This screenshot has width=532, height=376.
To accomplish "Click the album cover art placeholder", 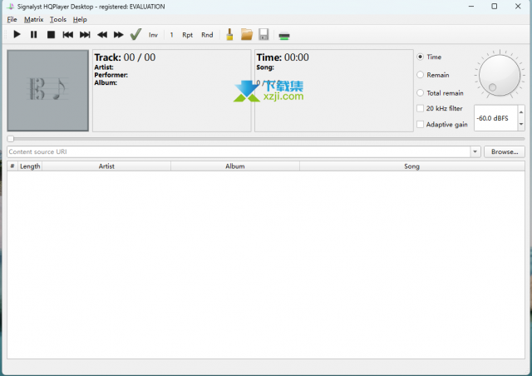I will point(48,91).
